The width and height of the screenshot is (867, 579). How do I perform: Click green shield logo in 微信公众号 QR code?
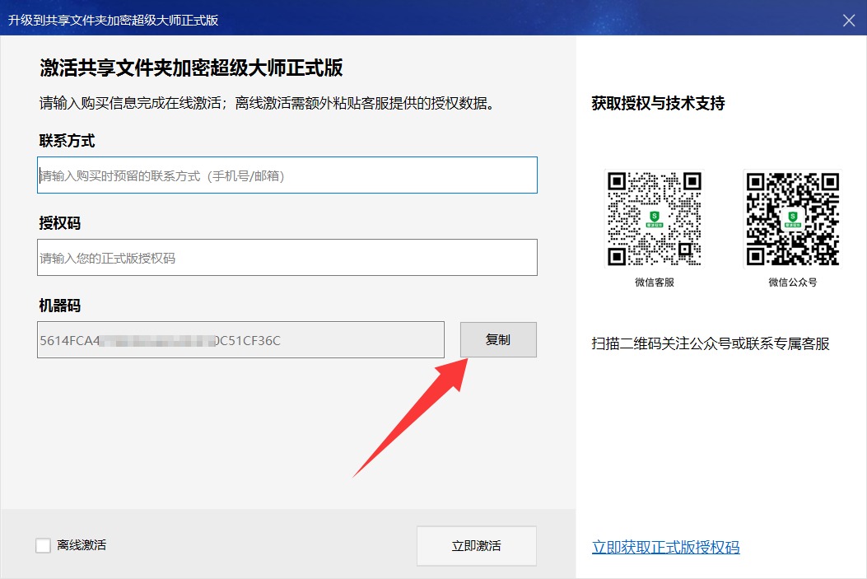point(792,218)
